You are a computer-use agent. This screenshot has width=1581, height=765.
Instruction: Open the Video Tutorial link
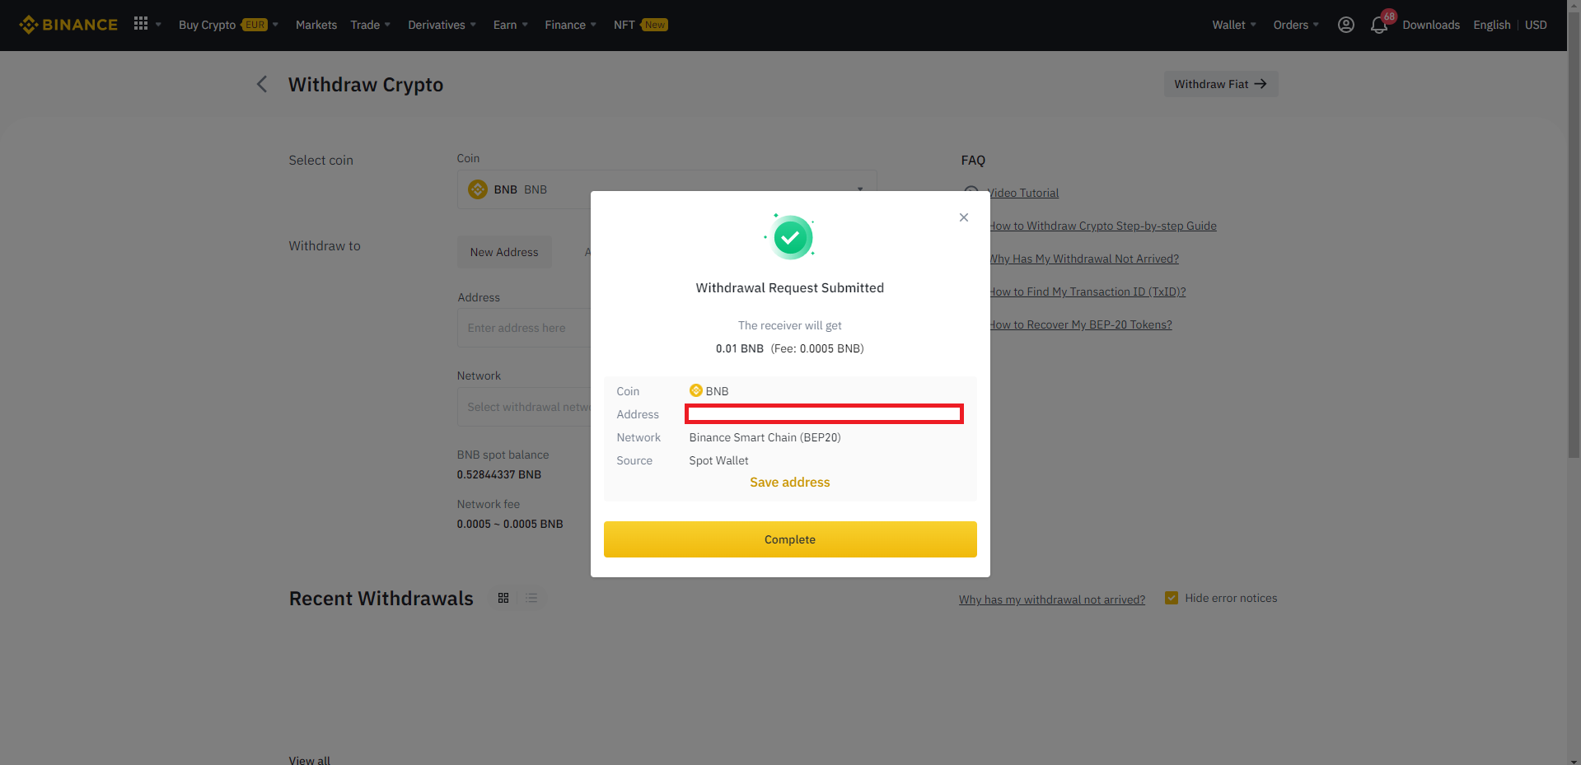click(x=1023, y=193)
